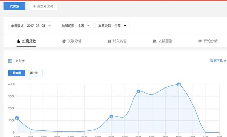227x137 pixels.
Task: Click the 400k y-axis label
Action: tap(11, 84)
